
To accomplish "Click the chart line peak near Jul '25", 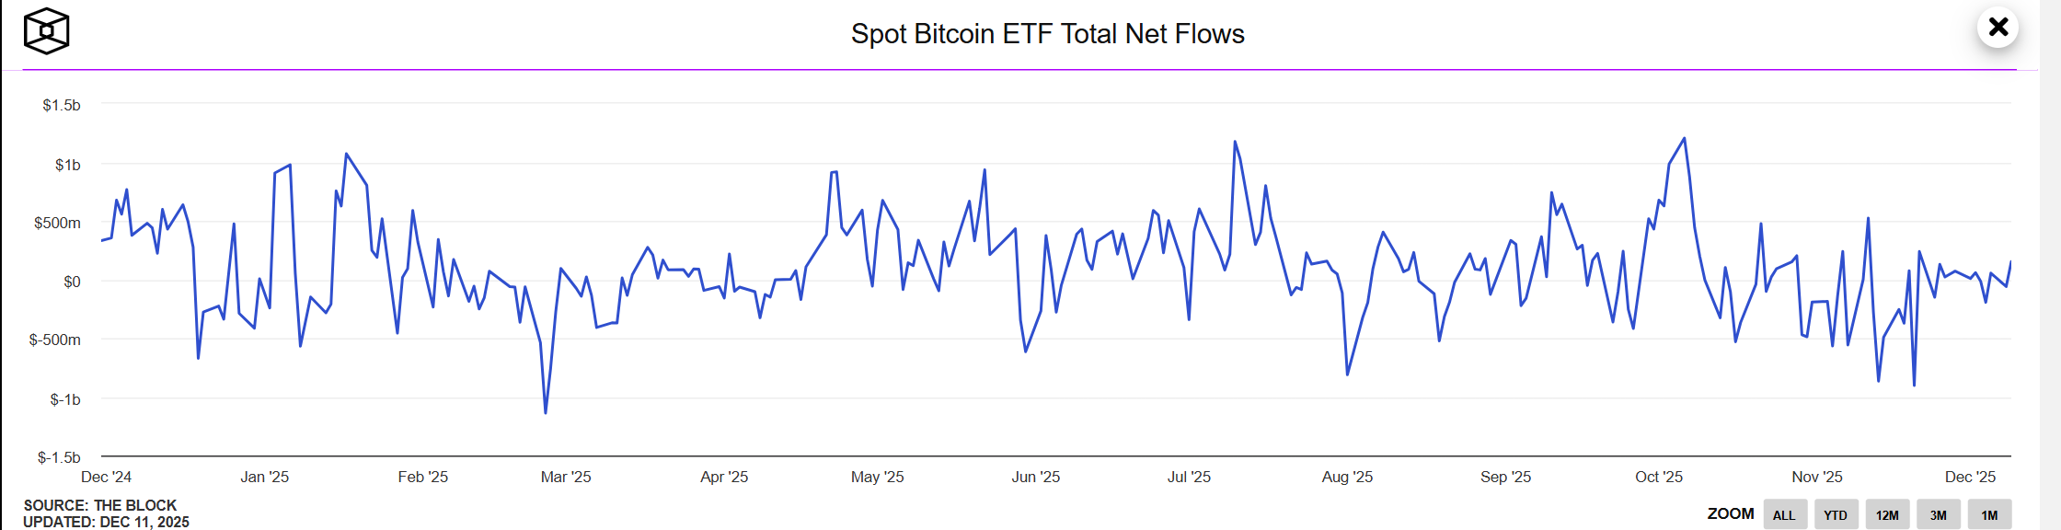I will pos(1237,142).
